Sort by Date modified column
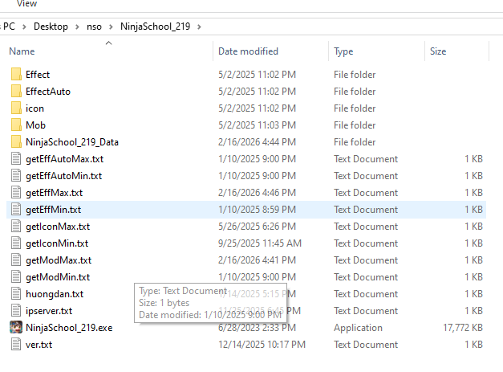The width and height of the screenshot is (503, 372). pos(248,51)
